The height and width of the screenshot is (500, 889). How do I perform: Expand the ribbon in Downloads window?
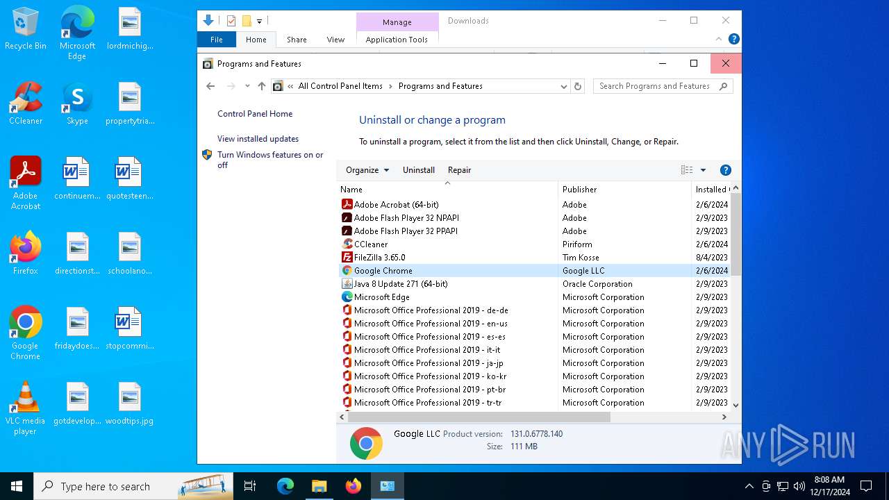(x=719, y=40)
